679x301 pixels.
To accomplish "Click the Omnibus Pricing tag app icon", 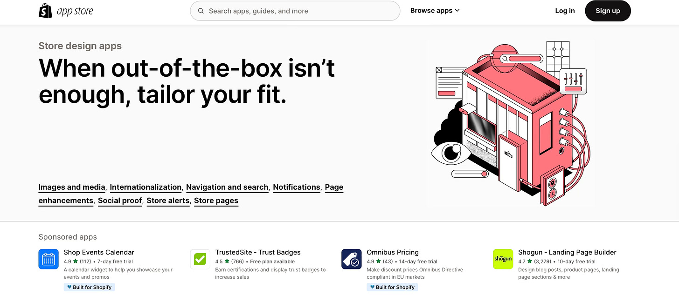I will (352, 259).
